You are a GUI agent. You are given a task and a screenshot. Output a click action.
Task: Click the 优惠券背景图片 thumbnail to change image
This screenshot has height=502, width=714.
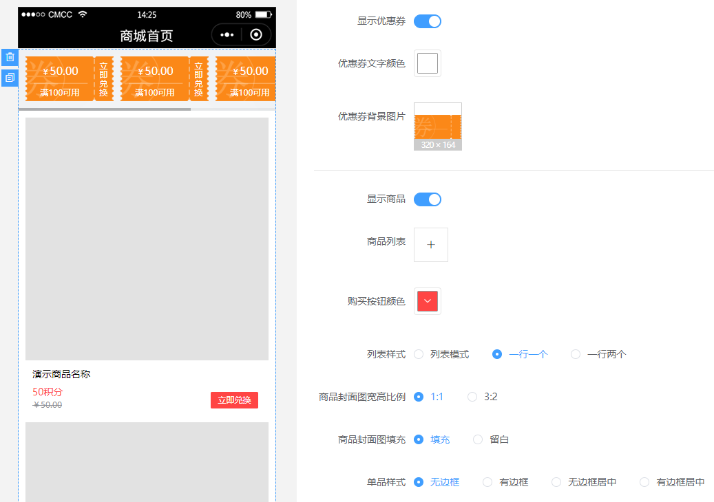pos(438,127)
